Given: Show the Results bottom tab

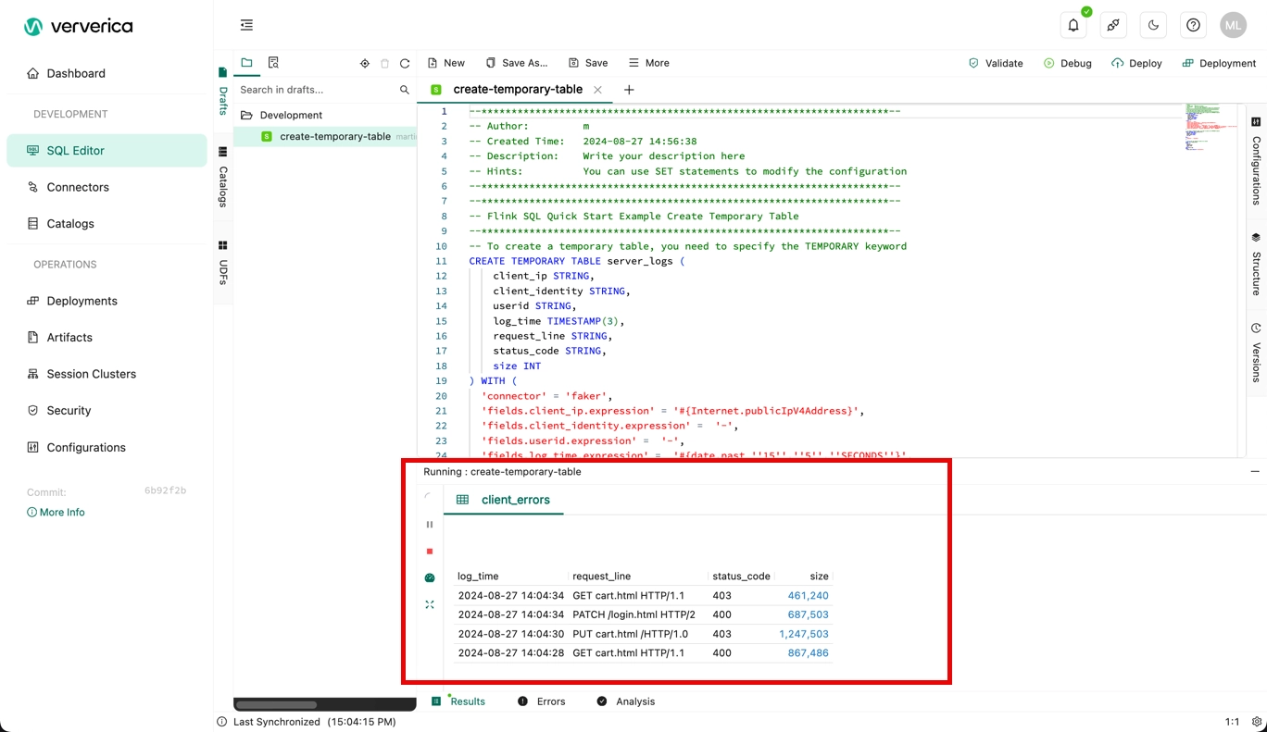Looking at the screenshot, I should tap(458, 701).
